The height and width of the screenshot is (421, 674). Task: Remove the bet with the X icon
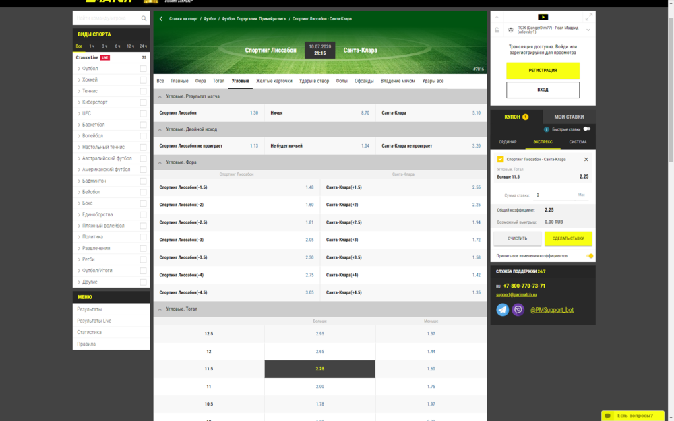tap(586, 160)
